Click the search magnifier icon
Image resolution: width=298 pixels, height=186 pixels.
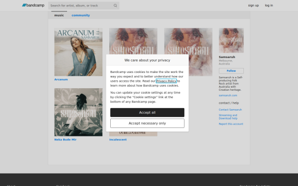tap(115, 5)
